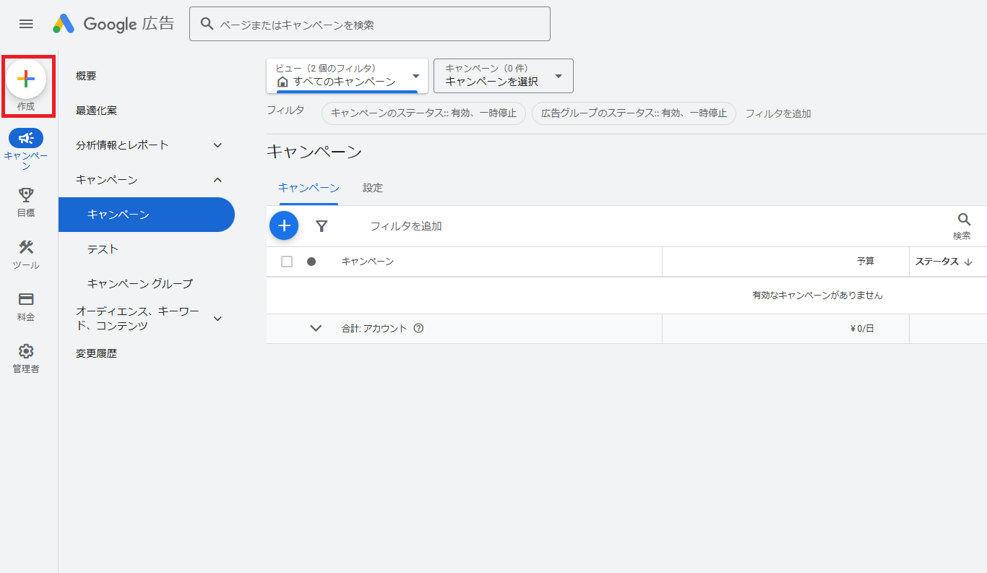Click the キャンペーン column header
This screenshot has height=573, width=987.
[368, 262]
